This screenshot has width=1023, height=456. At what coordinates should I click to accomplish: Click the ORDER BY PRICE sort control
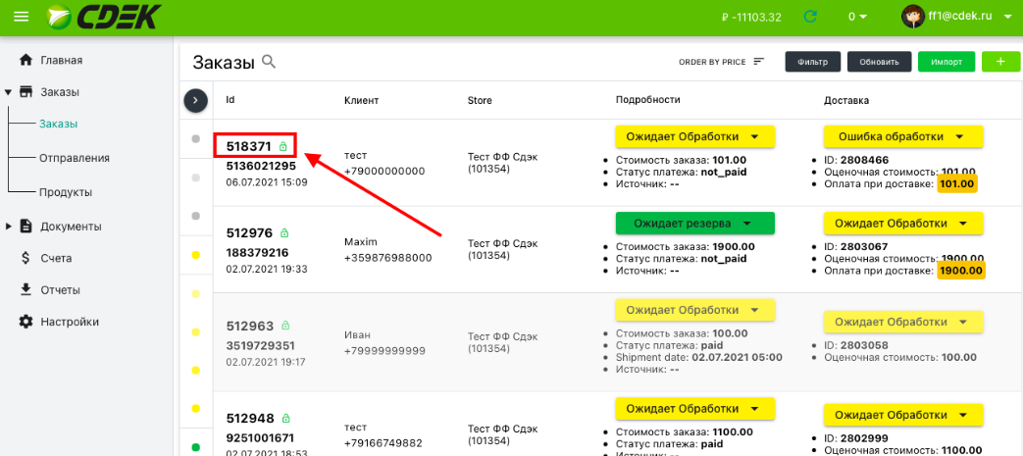click(x=722, y=62)
